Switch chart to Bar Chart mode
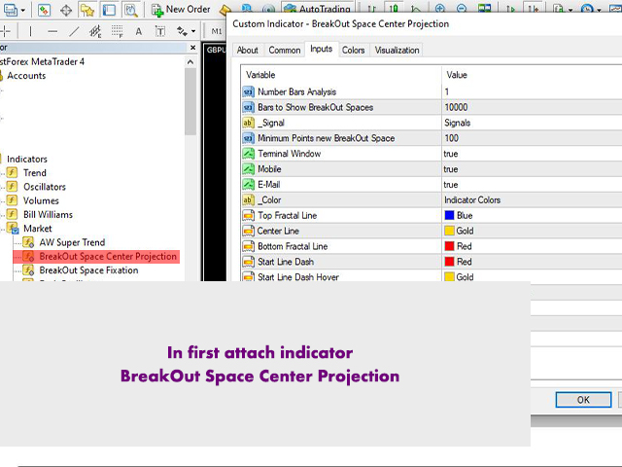 point(371,9)
